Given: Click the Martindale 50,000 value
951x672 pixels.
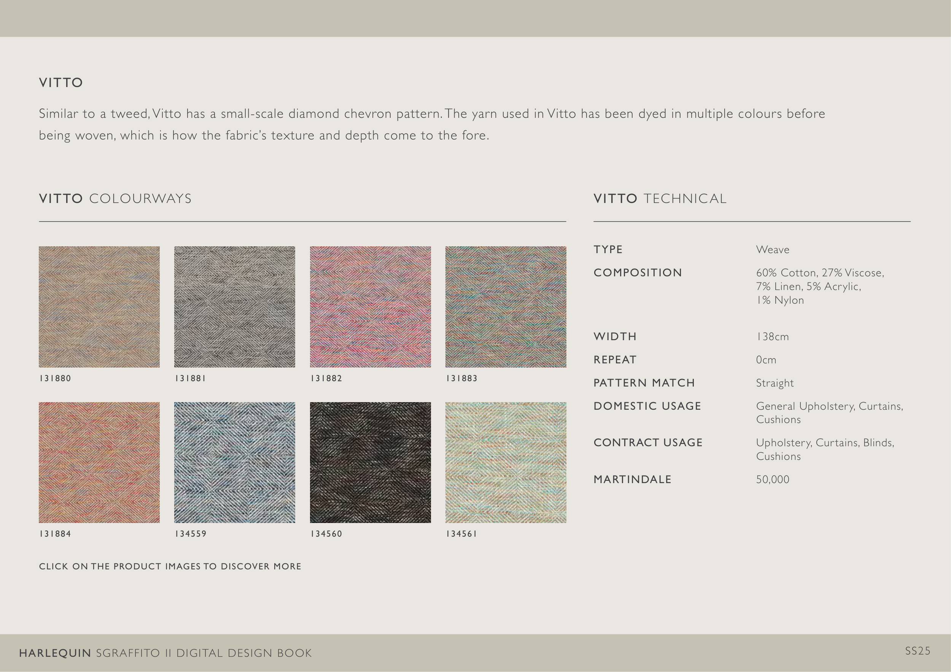Looking at the screenshot, I should (x=773, y=479).
